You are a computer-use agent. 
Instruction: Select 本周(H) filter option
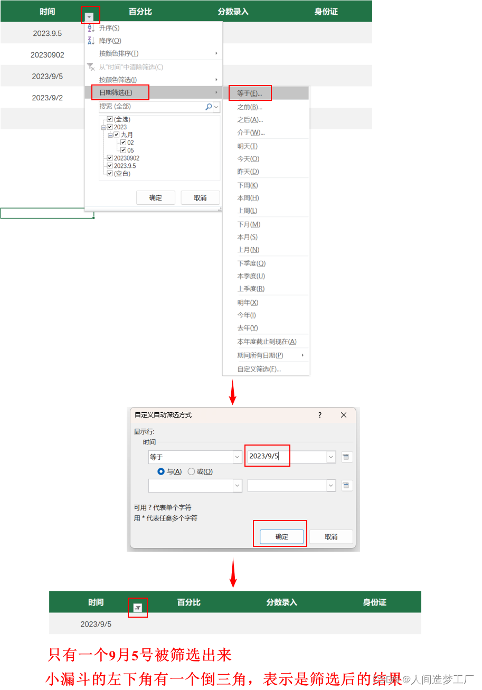click(x=266, y=198)
